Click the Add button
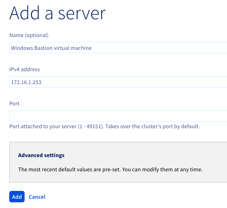This screenshot has width=227, height=208. tap(17, 197)
